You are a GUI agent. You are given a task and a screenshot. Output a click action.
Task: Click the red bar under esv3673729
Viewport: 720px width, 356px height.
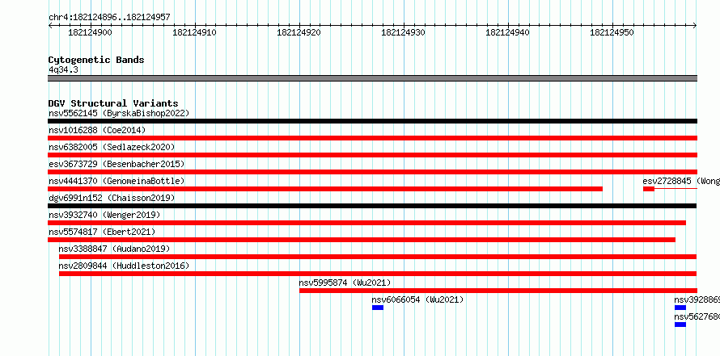[x=372, y=172]
